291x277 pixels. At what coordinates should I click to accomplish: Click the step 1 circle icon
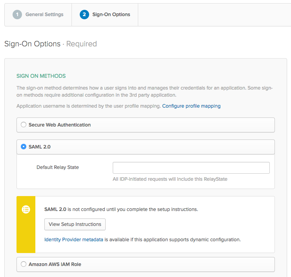click(x=17, y=15)
